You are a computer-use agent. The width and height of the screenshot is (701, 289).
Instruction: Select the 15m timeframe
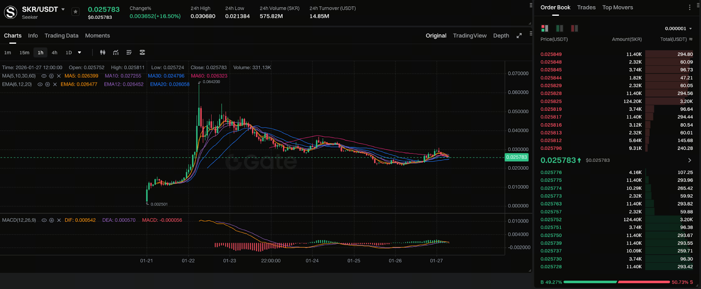(x=25, y=53)
